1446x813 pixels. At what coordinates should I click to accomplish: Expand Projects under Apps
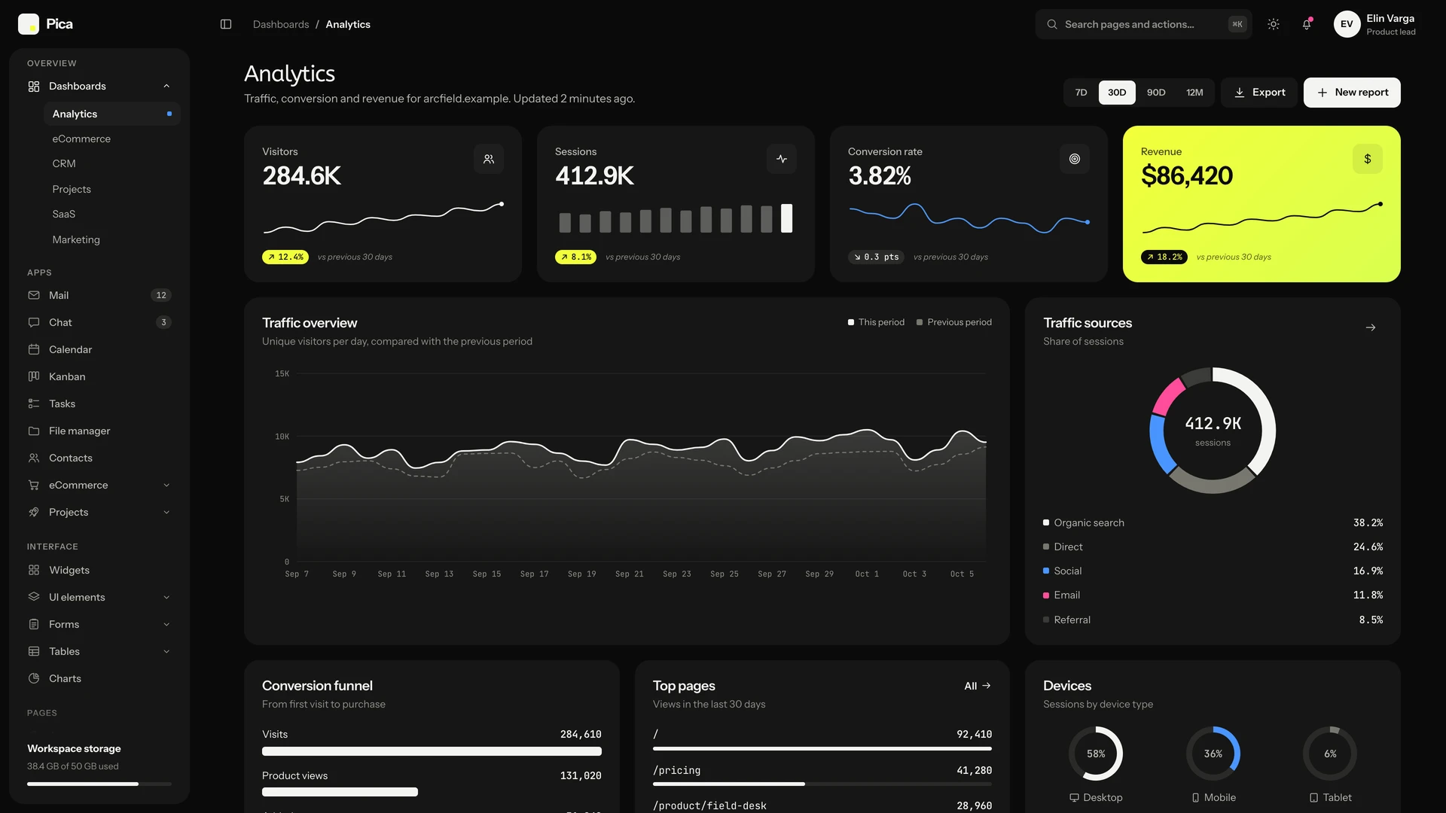[x=99, y=512]
